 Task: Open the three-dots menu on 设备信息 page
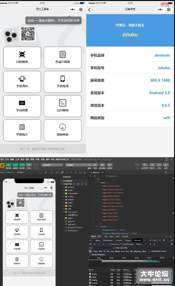click(x=160, y=9)
